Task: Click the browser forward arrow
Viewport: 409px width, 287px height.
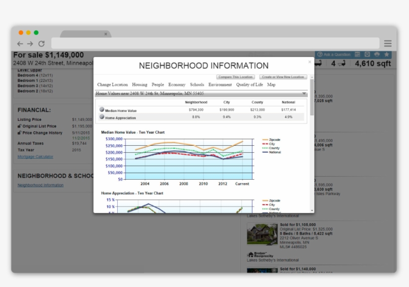Action: [x=30, y=44]
